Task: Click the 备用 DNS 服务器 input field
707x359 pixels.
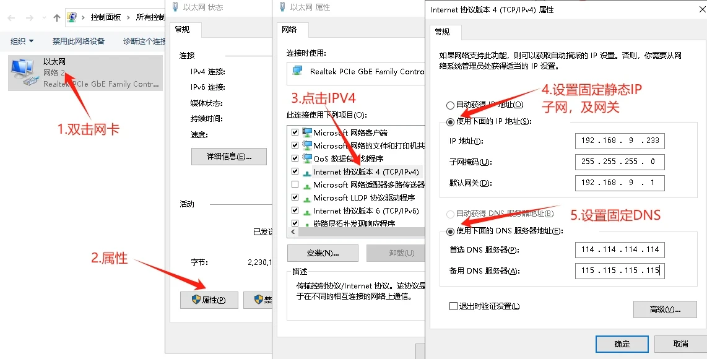Action: [619, 270]
